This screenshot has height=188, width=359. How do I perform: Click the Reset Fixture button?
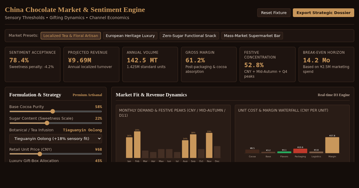[x=274, y=13]
